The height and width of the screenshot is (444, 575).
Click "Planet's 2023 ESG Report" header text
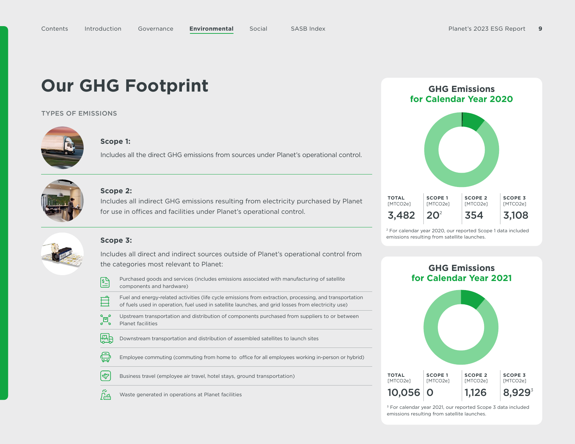487,29
